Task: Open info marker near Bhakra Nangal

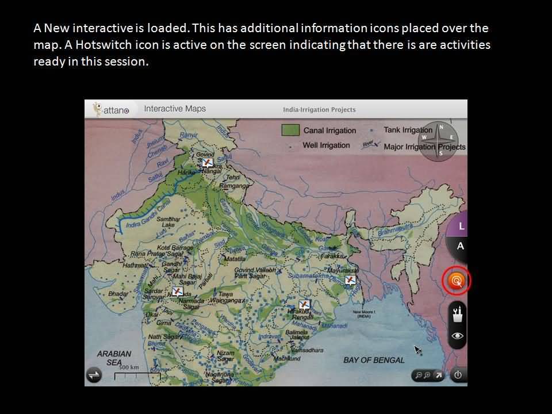Action: point(208,163)
